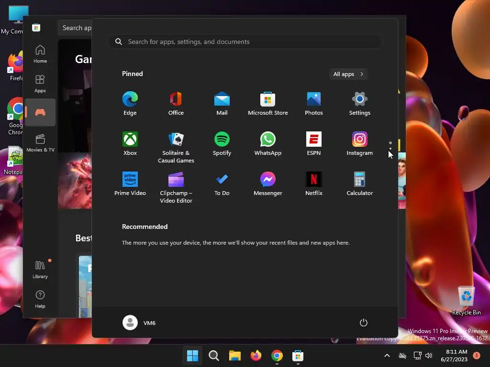Viewport: 490px width, 367px height.
Task: Open Edge from pinned apps
Action: point(130,104)
